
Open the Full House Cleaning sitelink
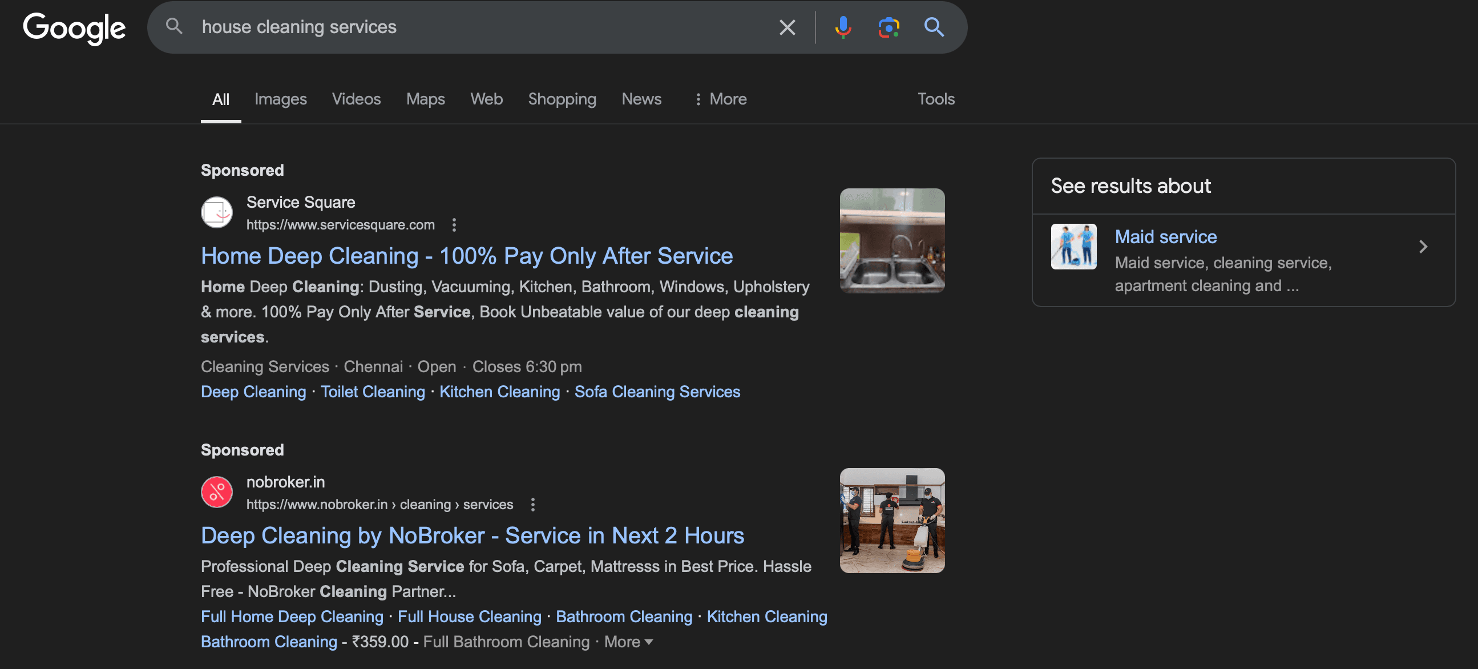point(469,616)
